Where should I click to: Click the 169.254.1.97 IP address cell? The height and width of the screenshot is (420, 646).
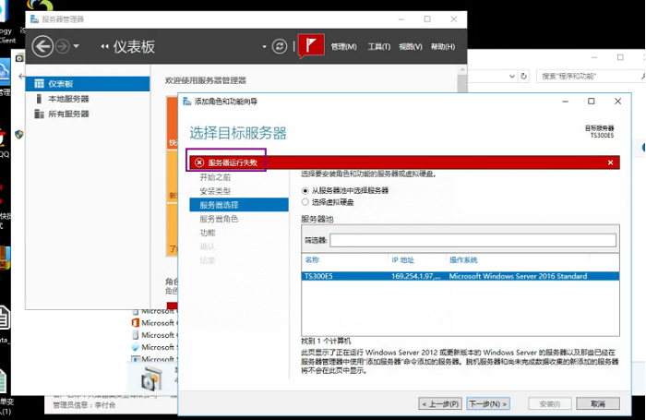[415, 276]
